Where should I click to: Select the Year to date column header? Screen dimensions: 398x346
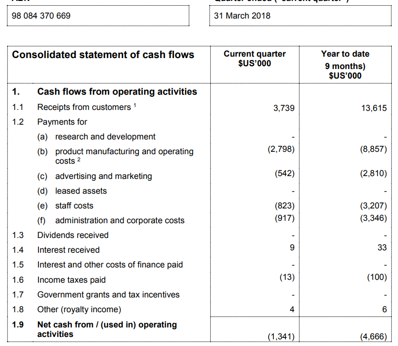pos(345,65)
